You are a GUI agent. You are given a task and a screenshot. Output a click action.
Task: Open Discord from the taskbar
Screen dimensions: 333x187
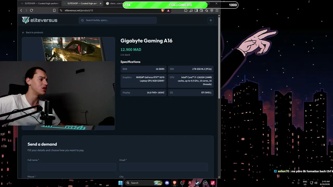167,183
